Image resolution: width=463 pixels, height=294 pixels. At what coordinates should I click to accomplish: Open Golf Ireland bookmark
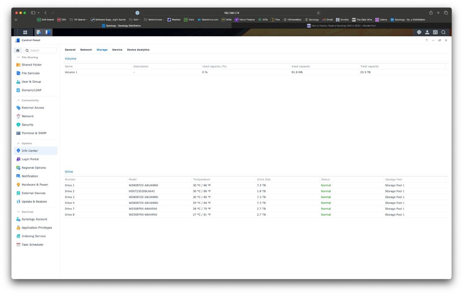(x=46, y=20)
